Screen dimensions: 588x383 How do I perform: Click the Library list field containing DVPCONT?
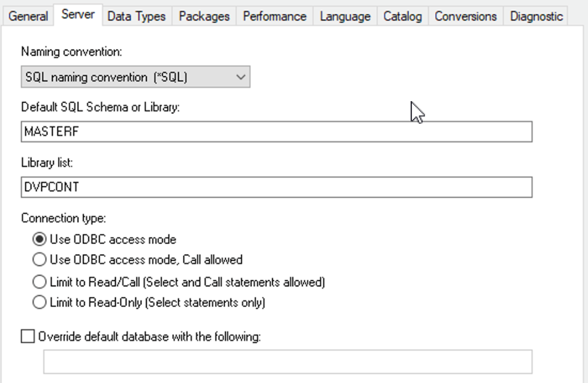click(x=276, y=187)
